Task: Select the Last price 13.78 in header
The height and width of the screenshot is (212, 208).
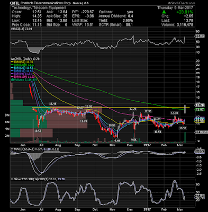Action: pos(189,21)
